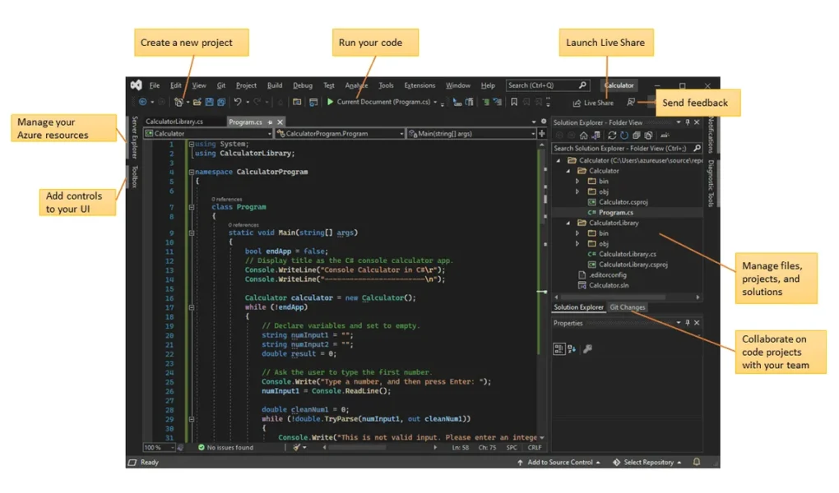Collapse the Main method code fold
Screen dimensions: 839x493
pyautogui.click(x=191, y=233)
